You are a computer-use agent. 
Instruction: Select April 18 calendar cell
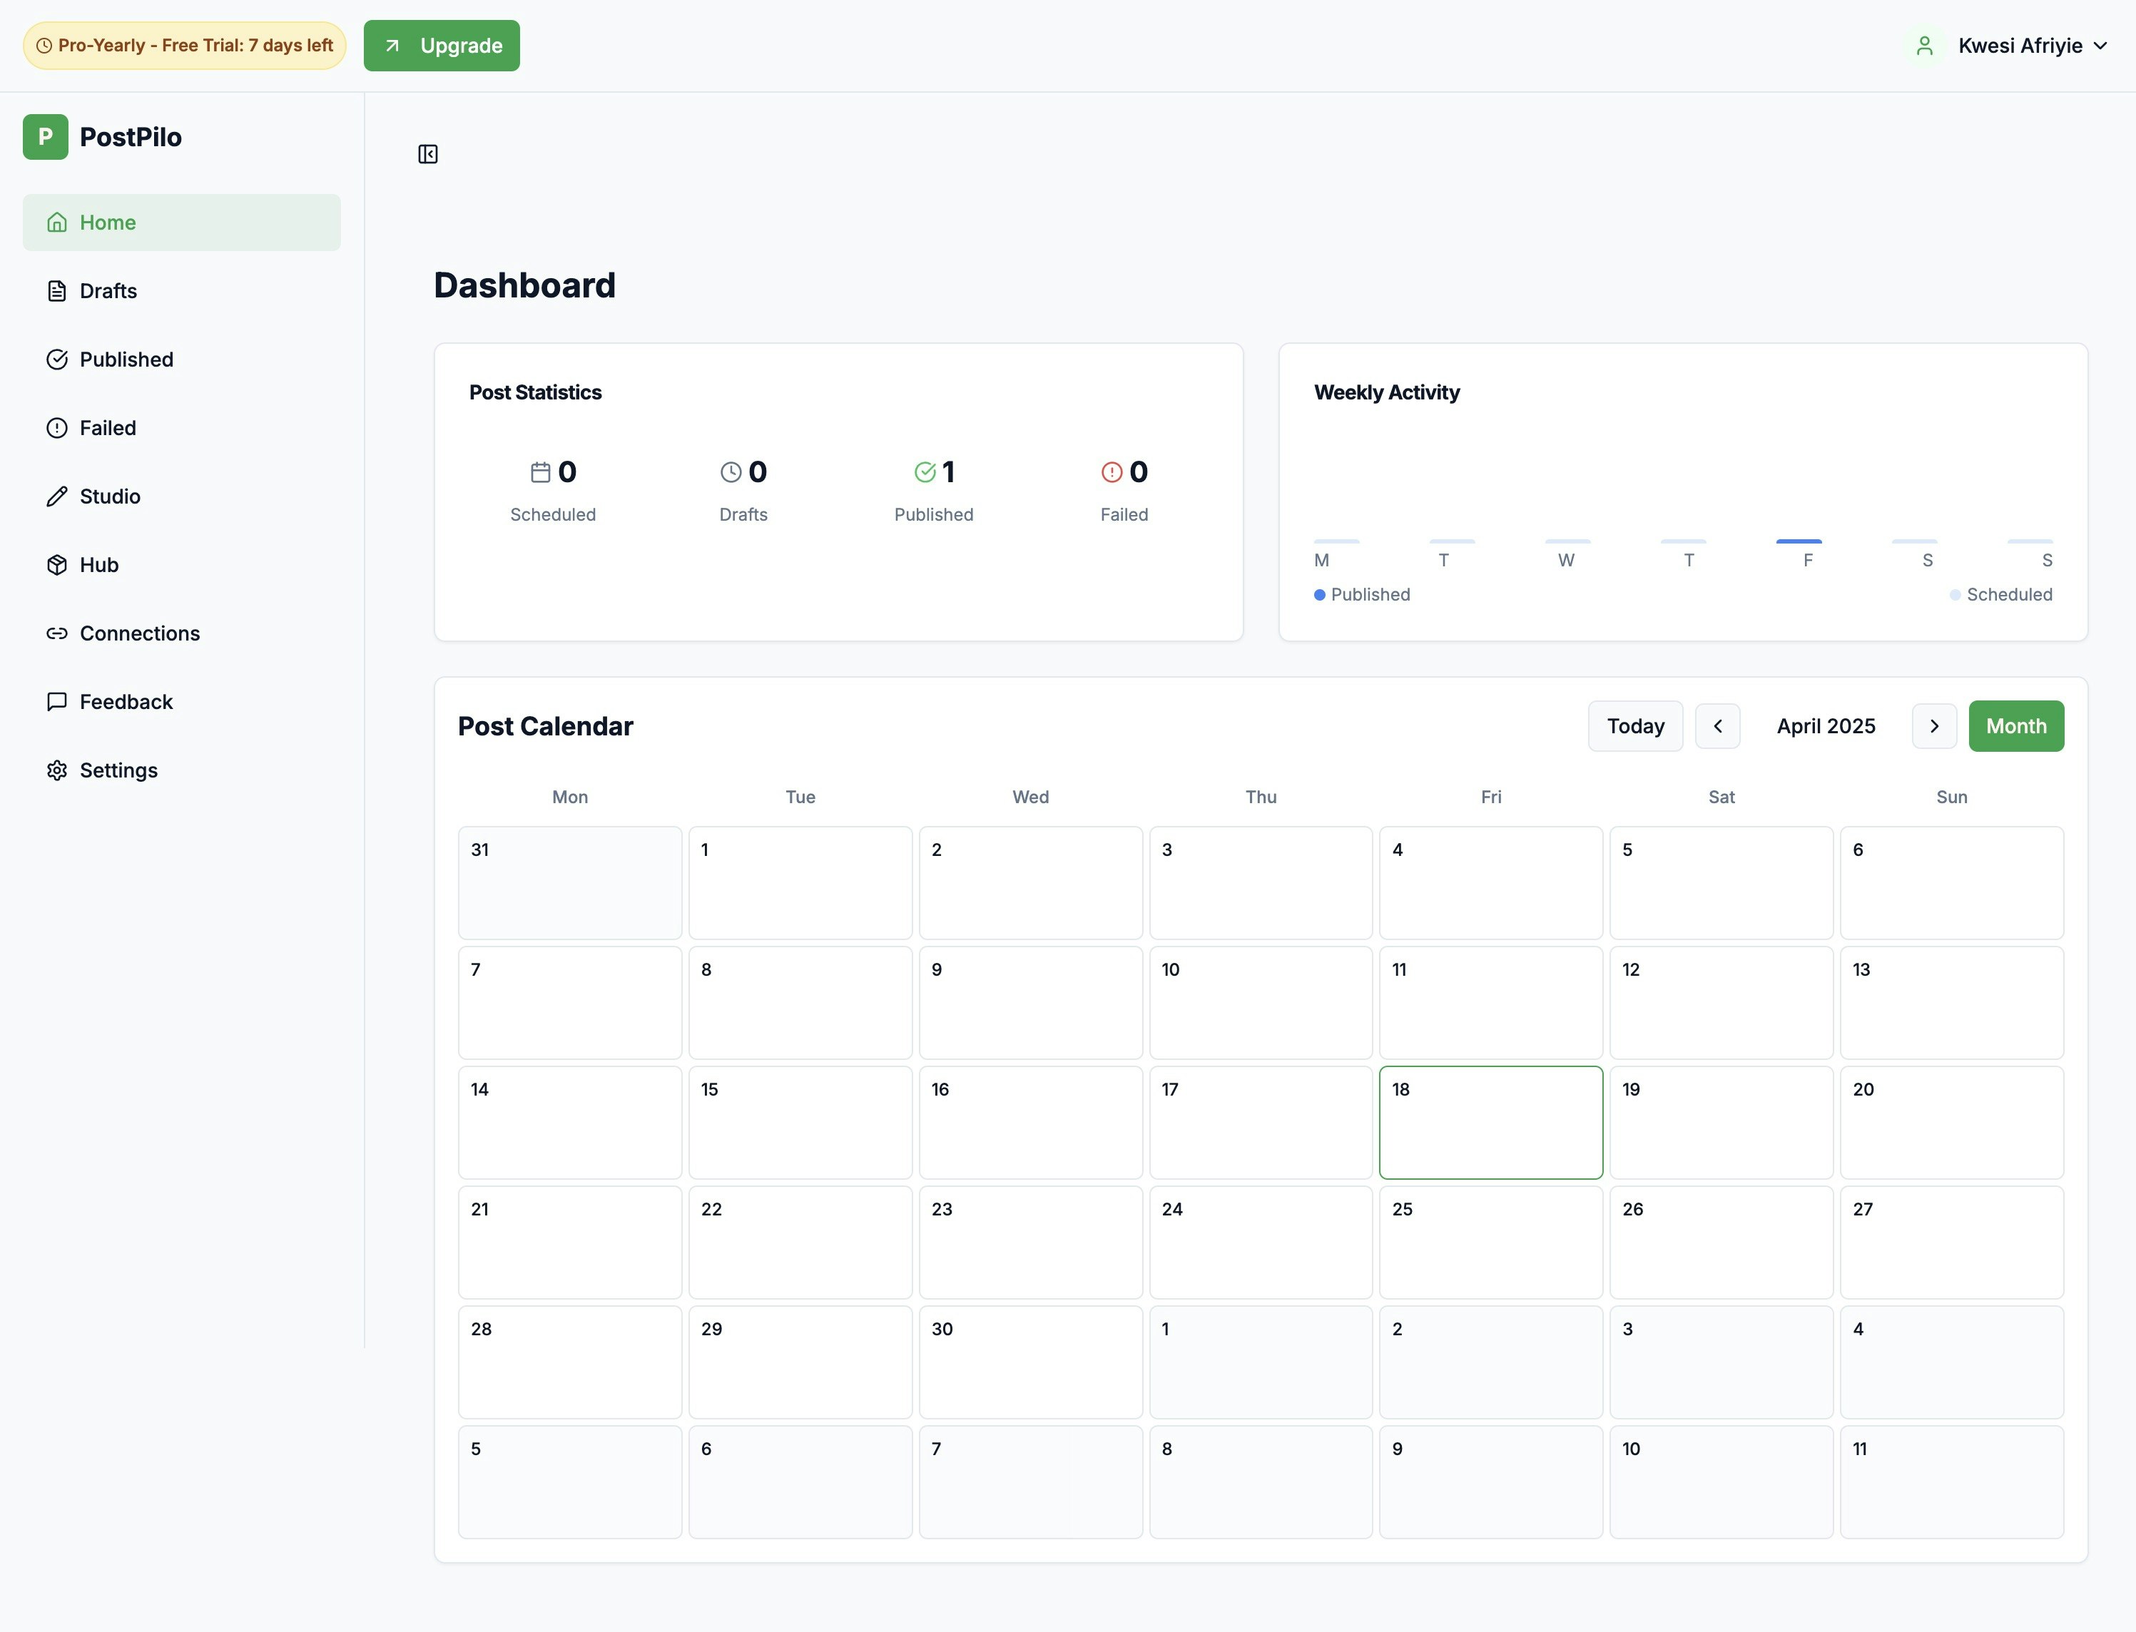[1490, 1122]
